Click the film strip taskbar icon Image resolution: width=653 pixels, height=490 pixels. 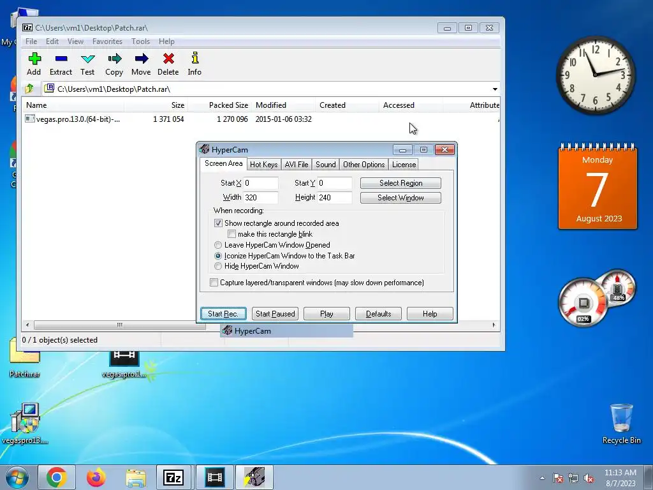[214, 477]
